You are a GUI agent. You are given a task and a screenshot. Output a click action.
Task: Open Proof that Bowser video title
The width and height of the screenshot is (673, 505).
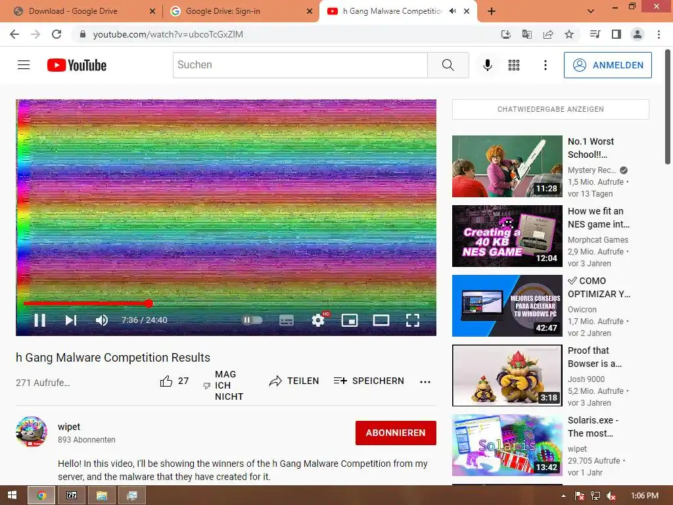coord(594,357)
